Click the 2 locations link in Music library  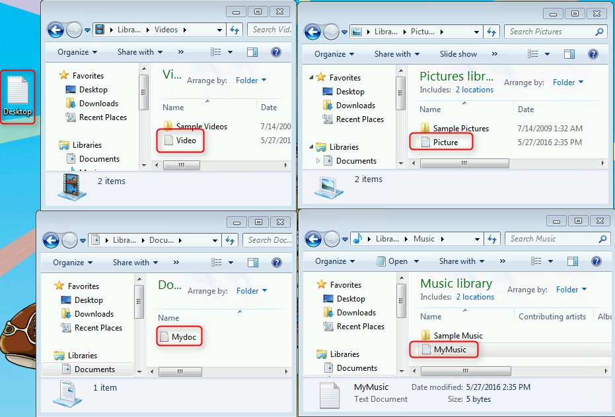(474, 297)
